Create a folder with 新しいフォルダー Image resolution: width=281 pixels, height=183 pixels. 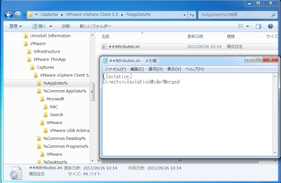[x=95, y=26]
